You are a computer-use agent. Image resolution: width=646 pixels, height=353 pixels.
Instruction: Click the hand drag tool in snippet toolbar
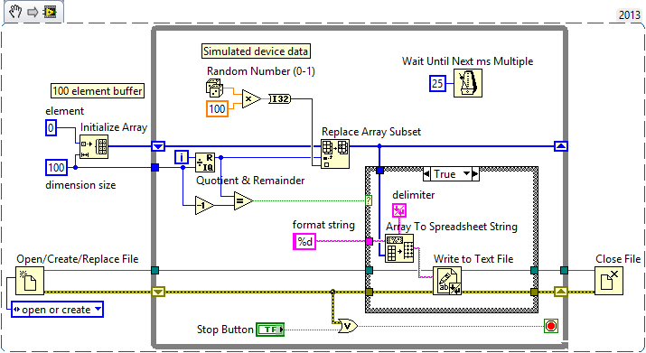15,12
